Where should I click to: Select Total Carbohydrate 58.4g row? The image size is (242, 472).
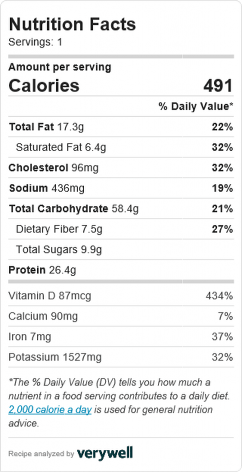coord(121,209)
